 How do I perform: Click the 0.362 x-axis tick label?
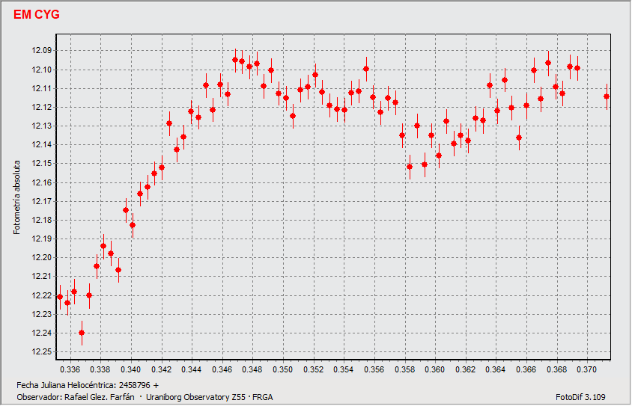coord(466,369)
